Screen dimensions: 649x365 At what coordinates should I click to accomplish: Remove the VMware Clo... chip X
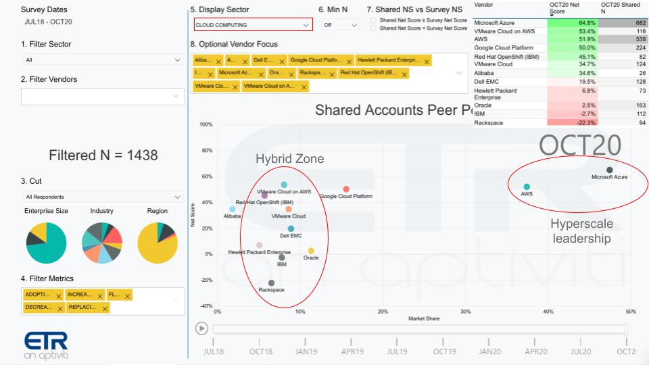(235, 87)
